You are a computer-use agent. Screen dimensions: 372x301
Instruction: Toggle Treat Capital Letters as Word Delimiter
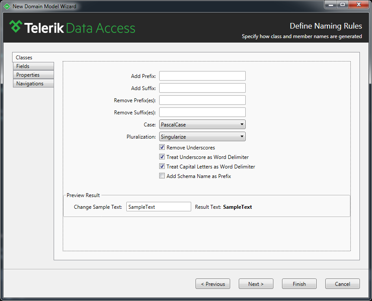click(162, 166)
